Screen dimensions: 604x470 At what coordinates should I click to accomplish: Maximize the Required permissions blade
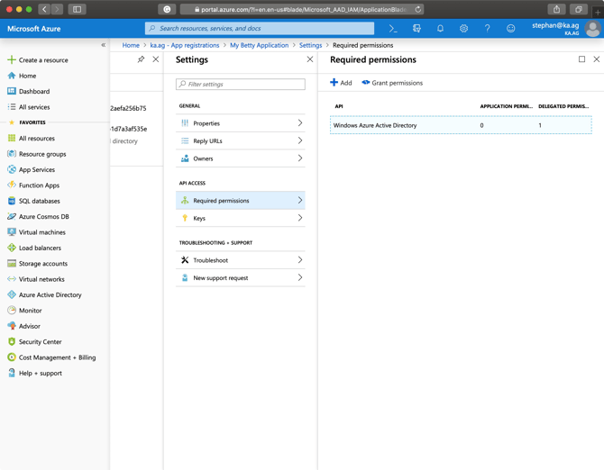point(581,59)
